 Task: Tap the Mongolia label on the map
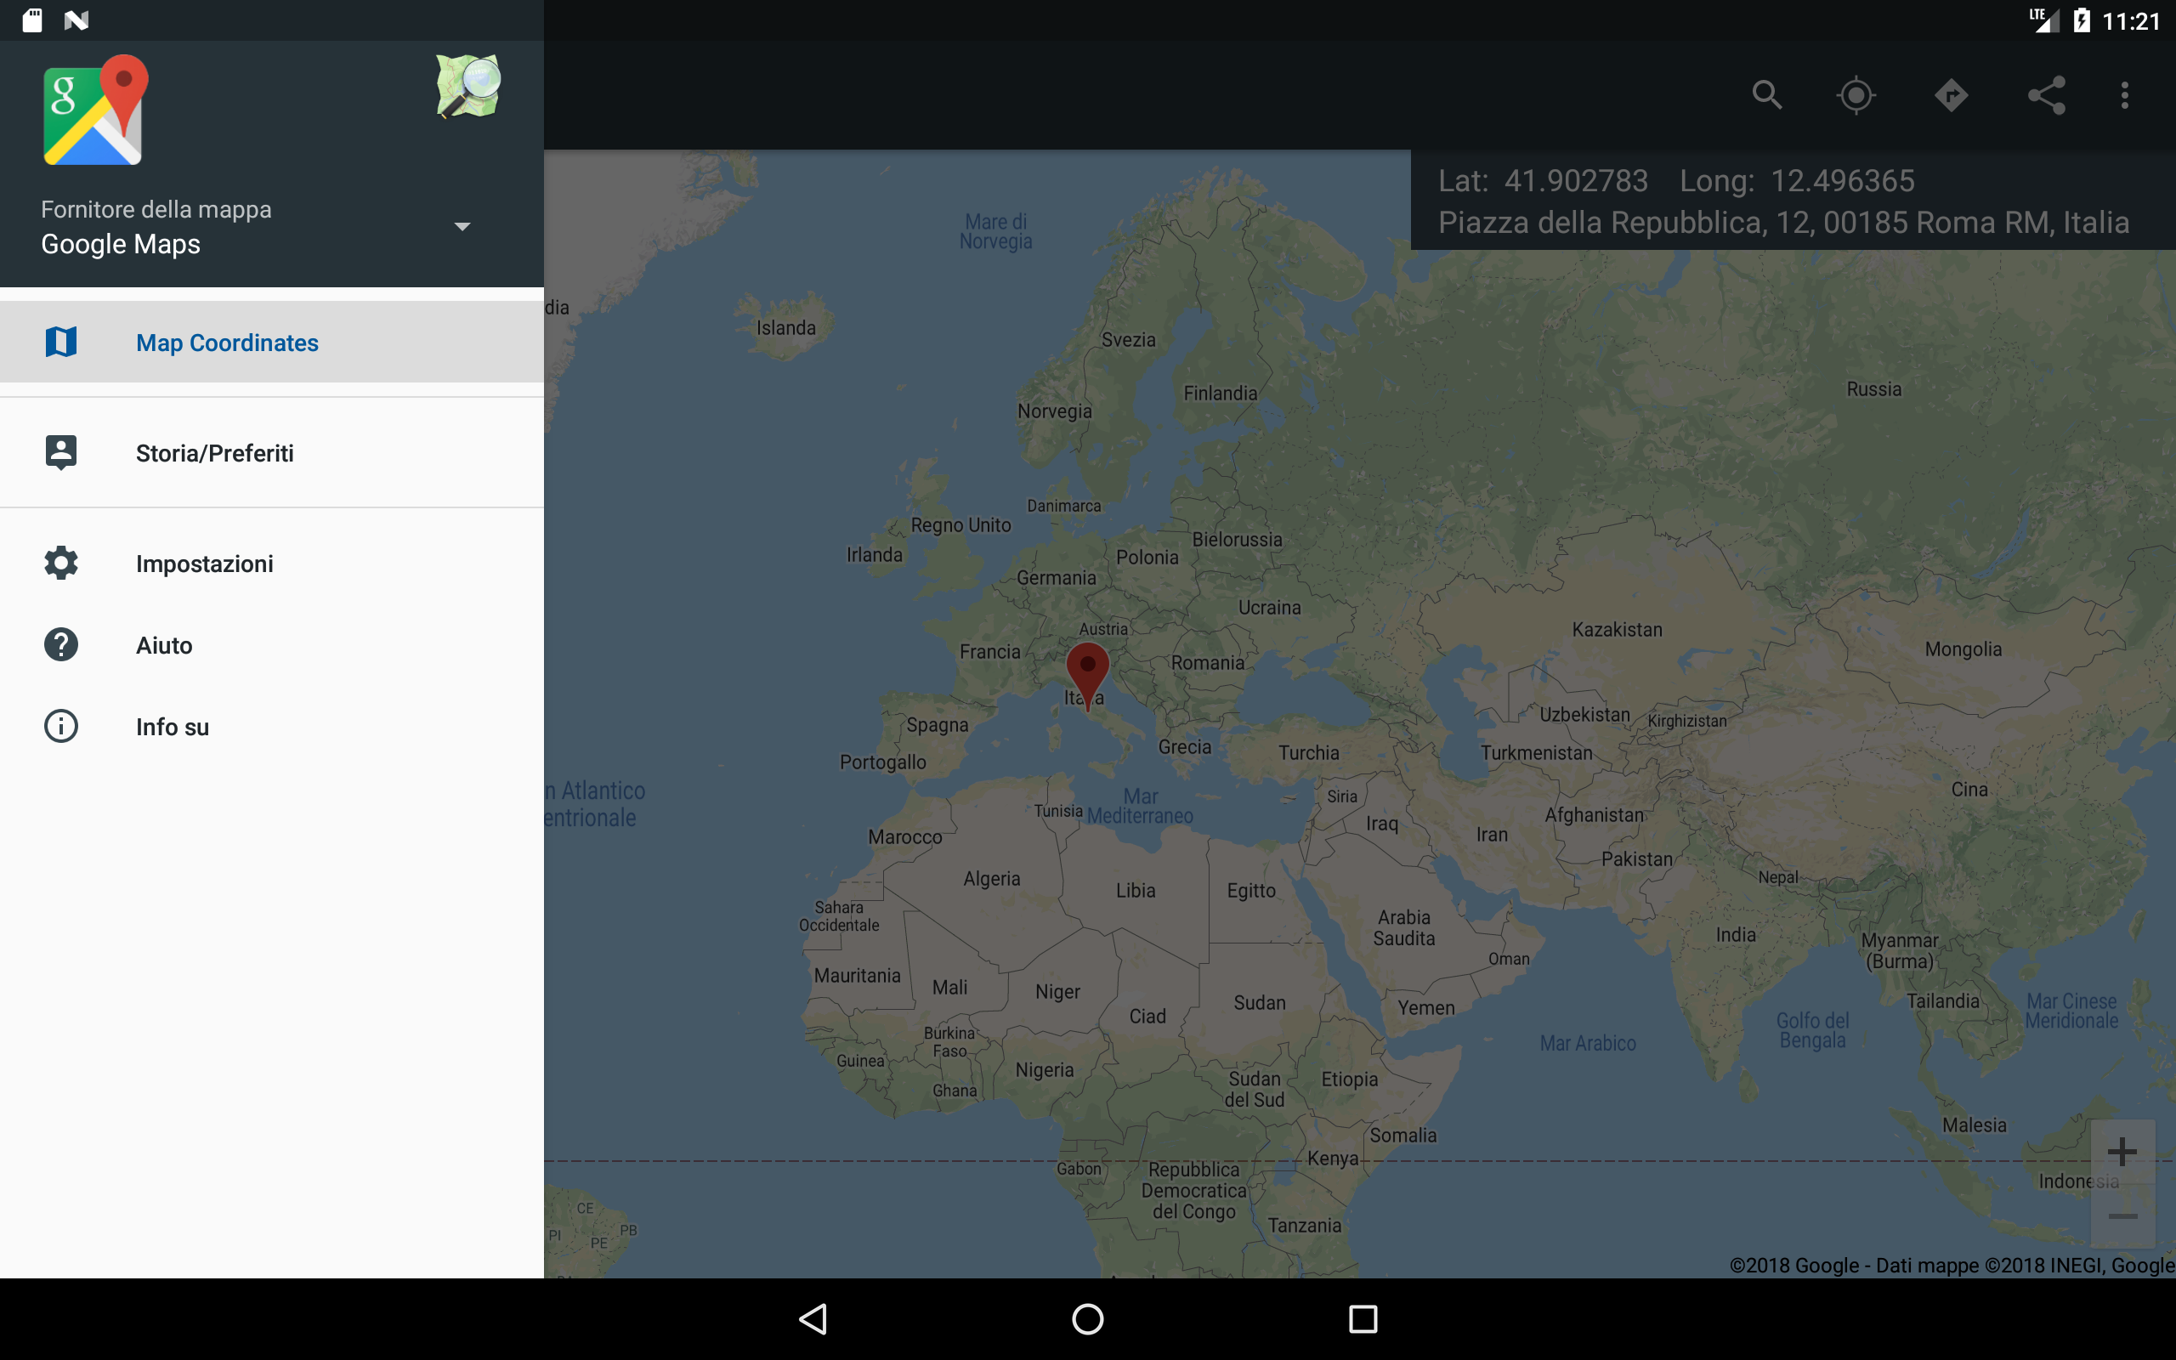(x=1963, y=649)
